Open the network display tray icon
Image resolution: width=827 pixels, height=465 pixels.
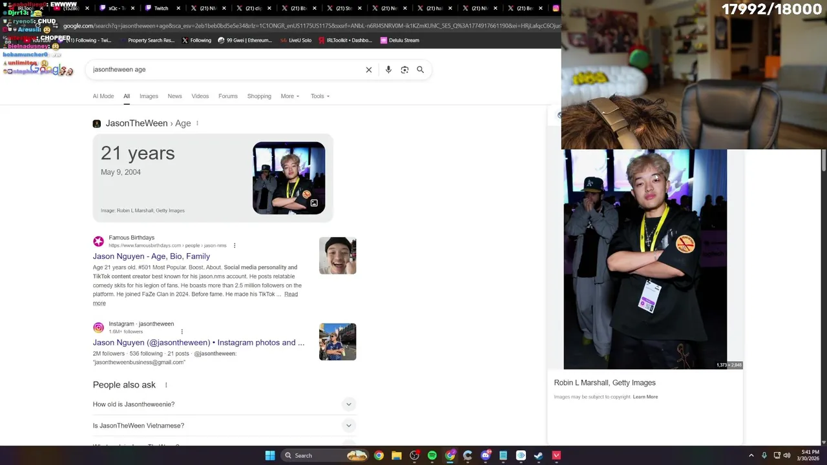(777, 455)
